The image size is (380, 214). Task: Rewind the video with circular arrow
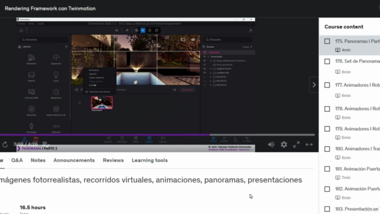pyautogui.click(x=5, y=144)
